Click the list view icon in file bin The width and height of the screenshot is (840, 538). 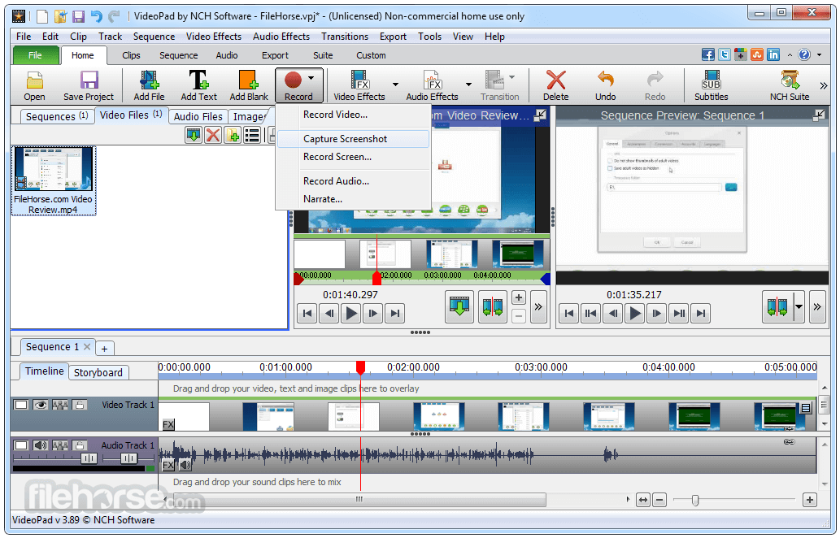(x=252, y=135)
